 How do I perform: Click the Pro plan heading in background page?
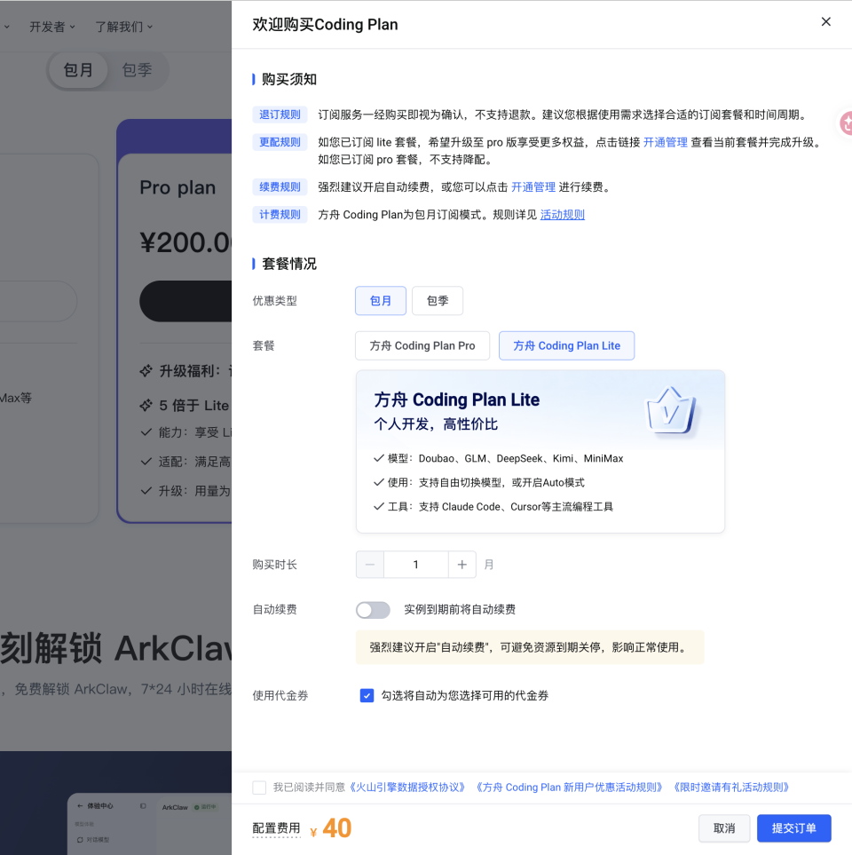(177, 187)
